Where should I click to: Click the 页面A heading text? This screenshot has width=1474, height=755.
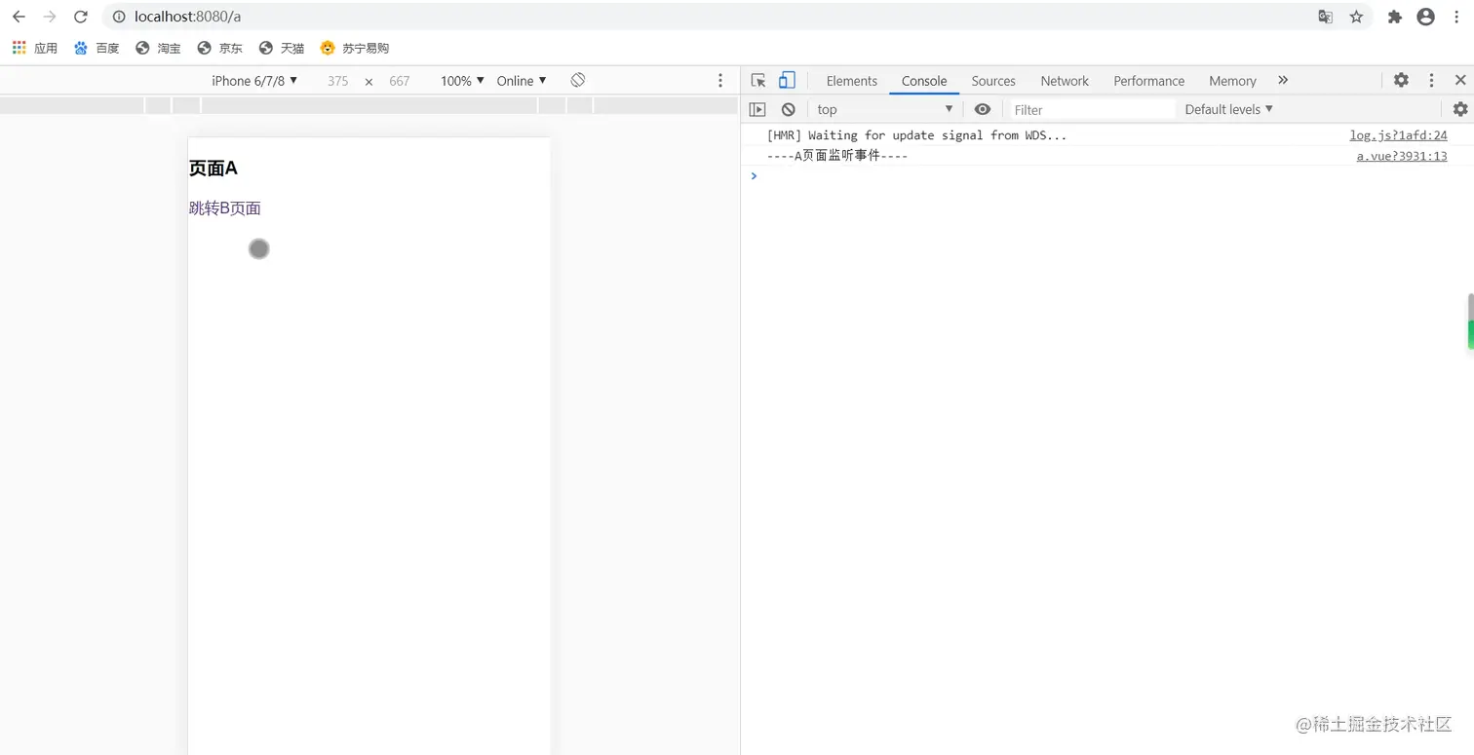pos(213,169)
